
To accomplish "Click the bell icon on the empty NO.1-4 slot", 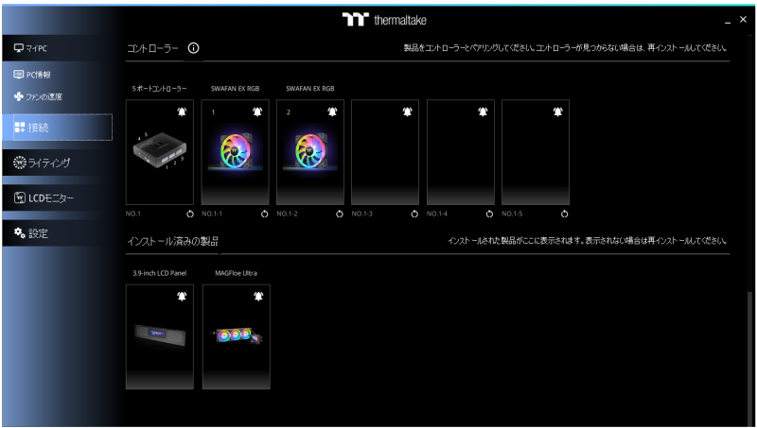I will pos(481,111).
